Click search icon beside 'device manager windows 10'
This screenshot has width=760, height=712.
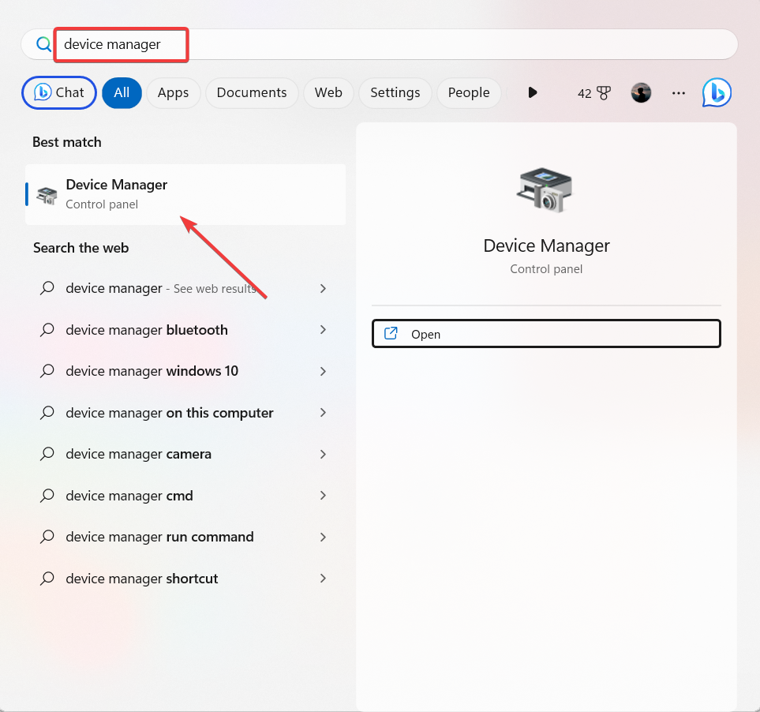[47, 371]
